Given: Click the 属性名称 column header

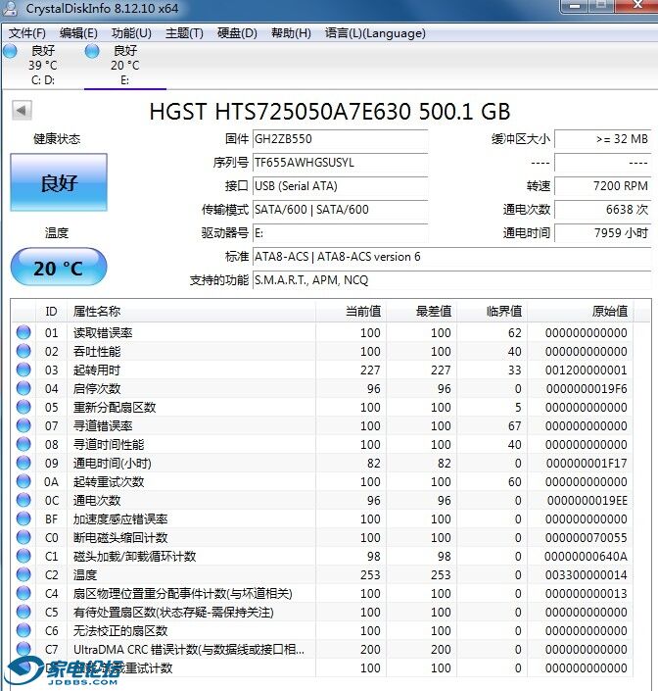Looking at the screenshot, I should tap(191, 312).
